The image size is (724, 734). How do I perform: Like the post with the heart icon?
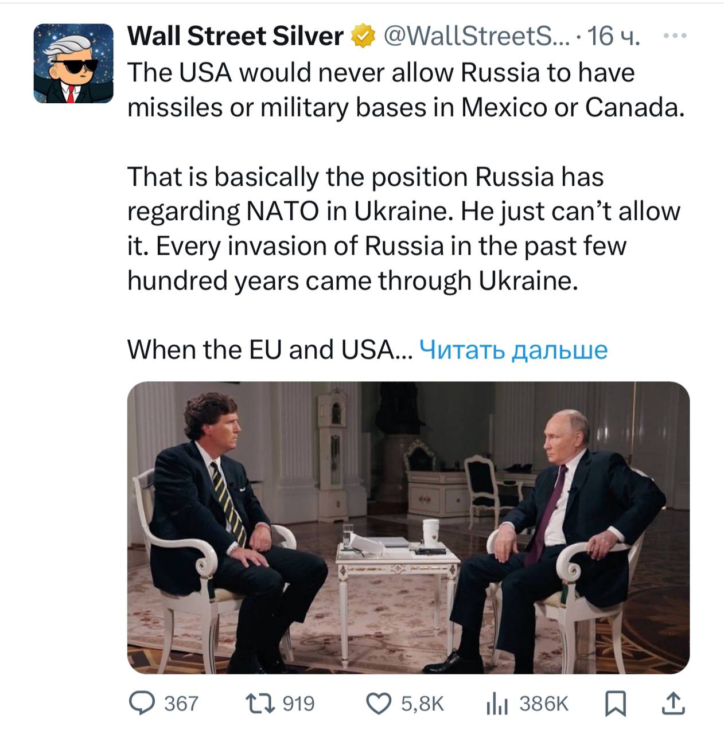(379, 703)
